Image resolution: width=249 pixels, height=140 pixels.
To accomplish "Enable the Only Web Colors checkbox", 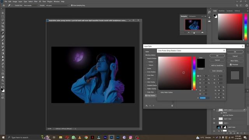I will pos(159,93).
